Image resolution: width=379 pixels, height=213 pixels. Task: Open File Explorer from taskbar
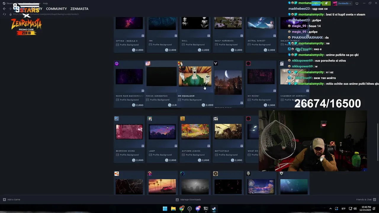coord(173,209)
